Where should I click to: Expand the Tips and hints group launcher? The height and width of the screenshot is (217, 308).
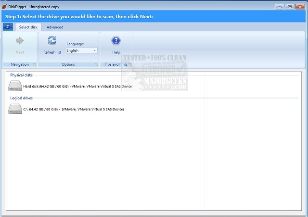pos(130,65)
